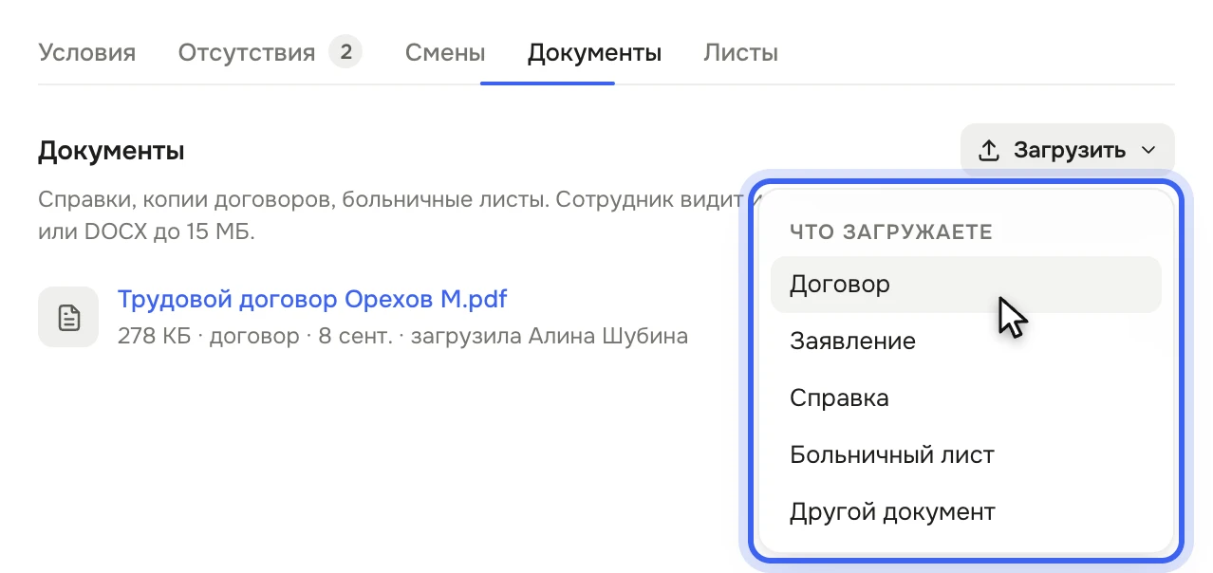Click the document file icon
The width and height of the screenshot is (1213, 573).
(68, 317)
